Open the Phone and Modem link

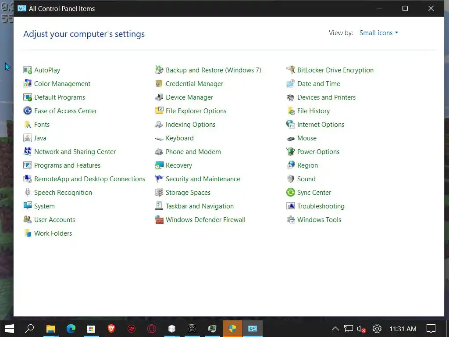click(x=193, y=152)
